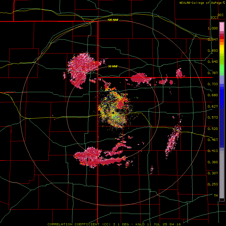226x226 pixels.
Task: Click the DCC product label
Action: pyautogui.click(x=221, y=15)
